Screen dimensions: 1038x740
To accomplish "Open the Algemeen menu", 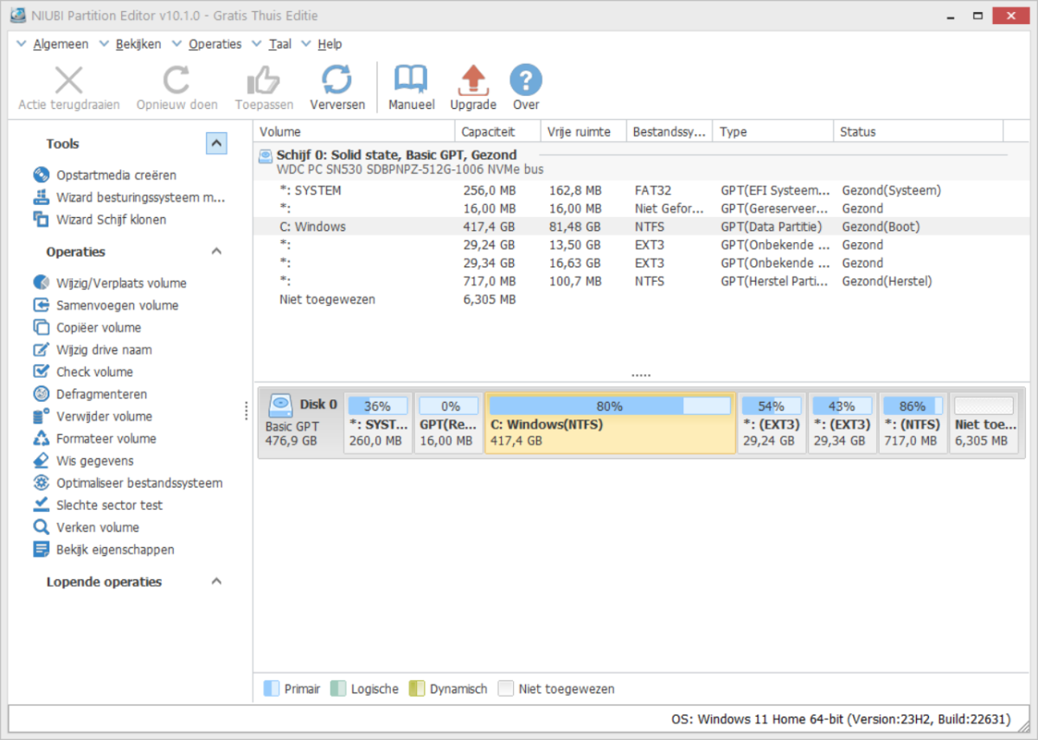I will click(x=61, y=44).
